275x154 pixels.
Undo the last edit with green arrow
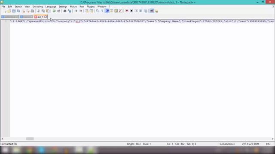point(54,11)
